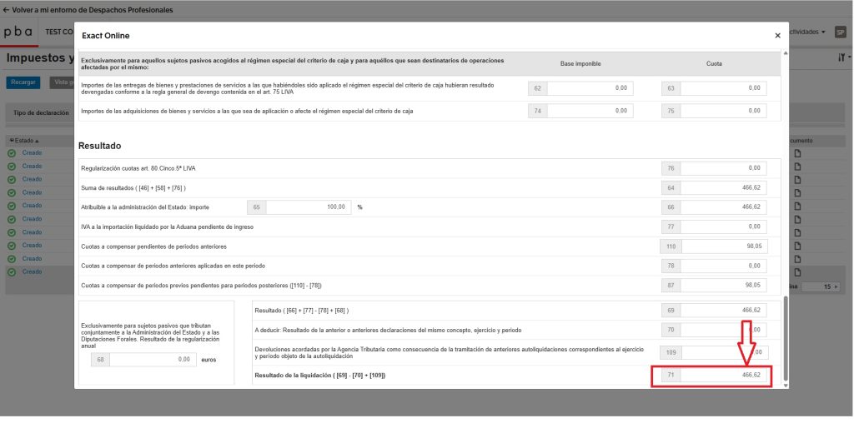The image size is (854, 448).
Task: Click the box 110 cuotas a compensar field
Action: click(x=724, y=246)
